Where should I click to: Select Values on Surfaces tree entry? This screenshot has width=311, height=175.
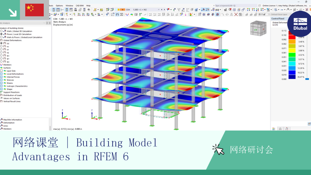(x=11, y=98)
